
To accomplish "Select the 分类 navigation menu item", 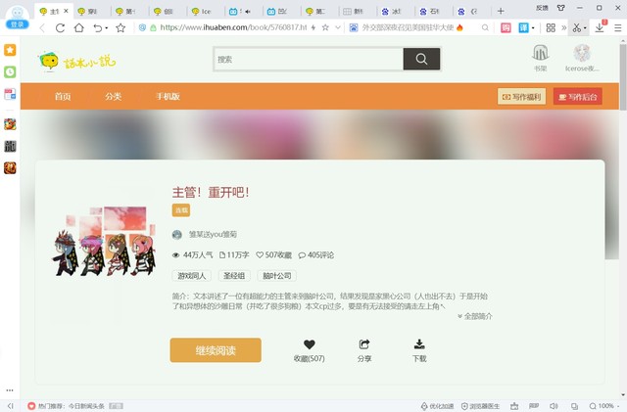I will click(114, 97).
